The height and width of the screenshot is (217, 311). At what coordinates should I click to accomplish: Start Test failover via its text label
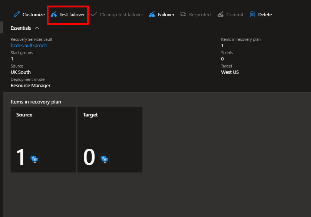point(72,15)
